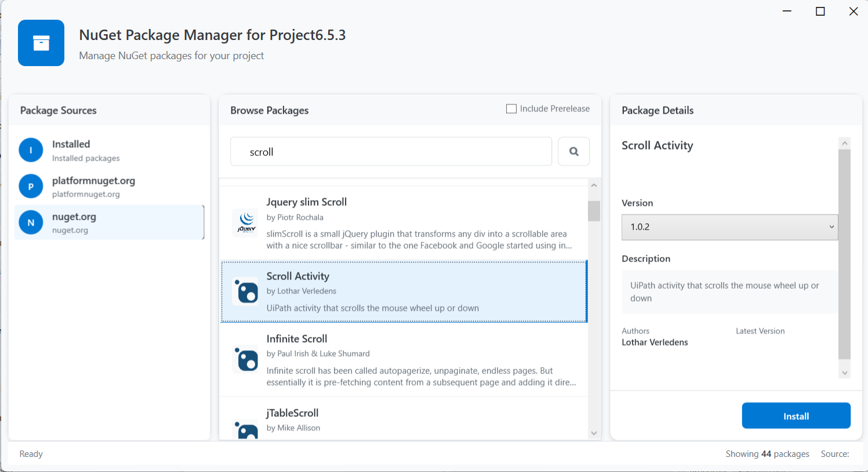Click the Latest Version label
The image size is (868, 472).
[760, 331]
